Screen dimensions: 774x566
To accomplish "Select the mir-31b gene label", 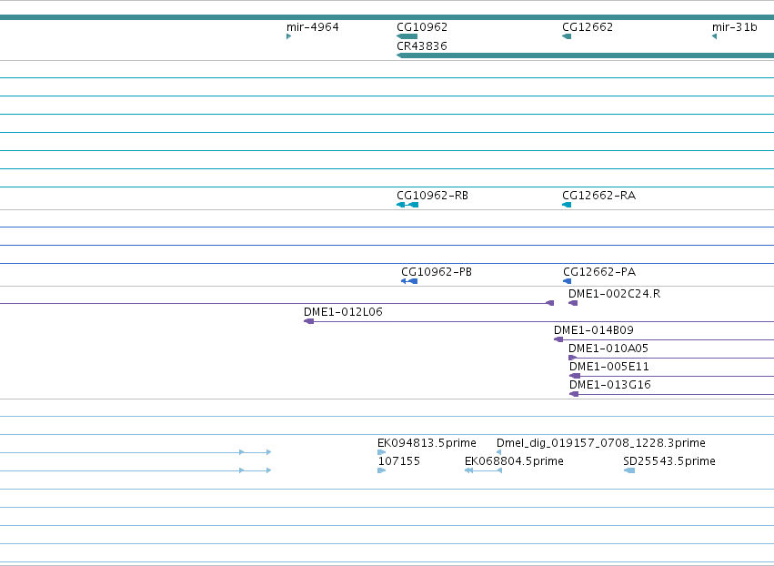I will [735, 26].
